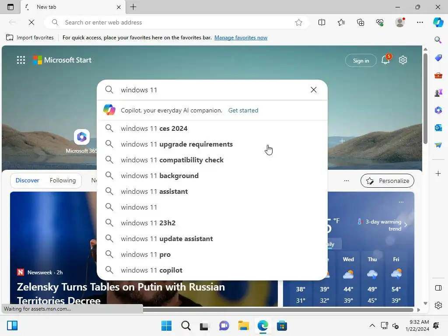Open sidebar Drop paper plane icon

tap(438, 145)
